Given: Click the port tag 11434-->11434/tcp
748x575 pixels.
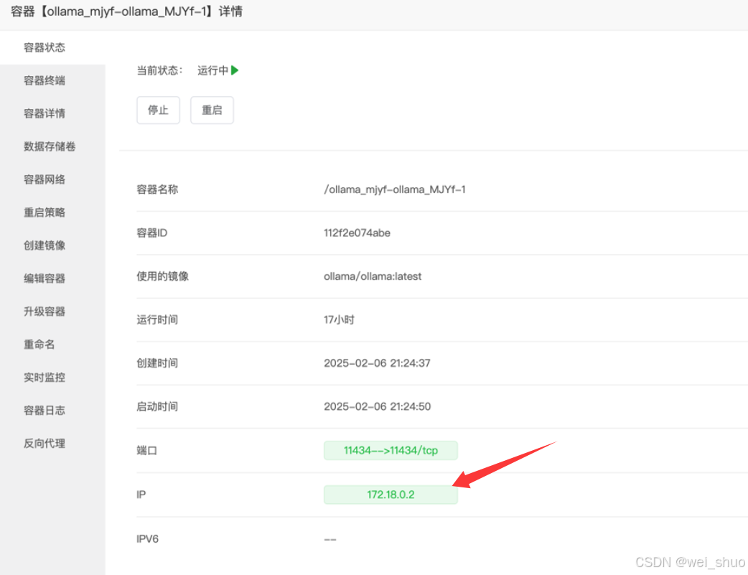Looking at the screenshot, I should click(x=391, y=451).
